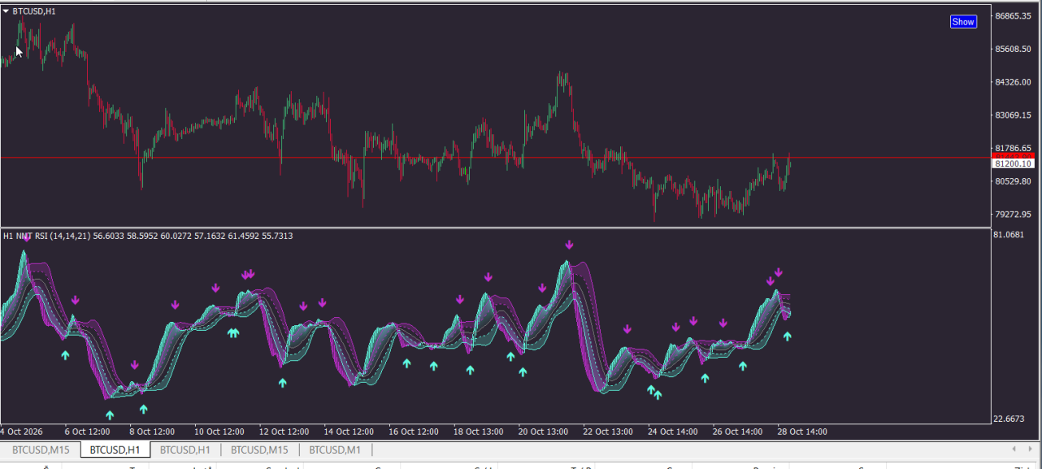Click the 83069.15 price scale value
The height and width of the screenshot is (469, 1042).
pyautogui.click(x=1013, y=115)
